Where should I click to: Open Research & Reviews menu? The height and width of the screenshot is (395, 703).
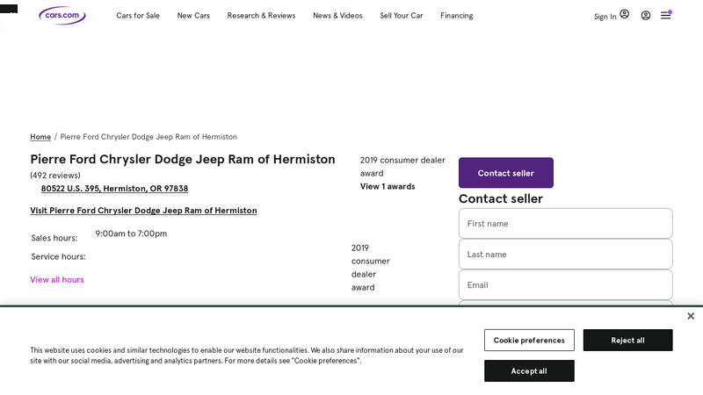tap(261, 16)
